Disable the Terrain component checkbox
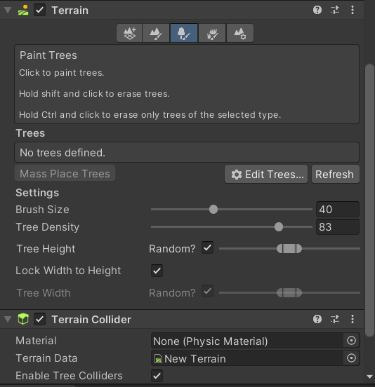 pos(39,10)
